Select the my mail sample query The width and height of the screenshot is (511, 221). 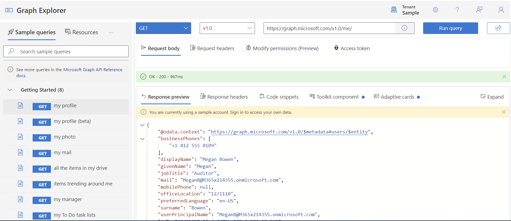(x=66, y=153)
